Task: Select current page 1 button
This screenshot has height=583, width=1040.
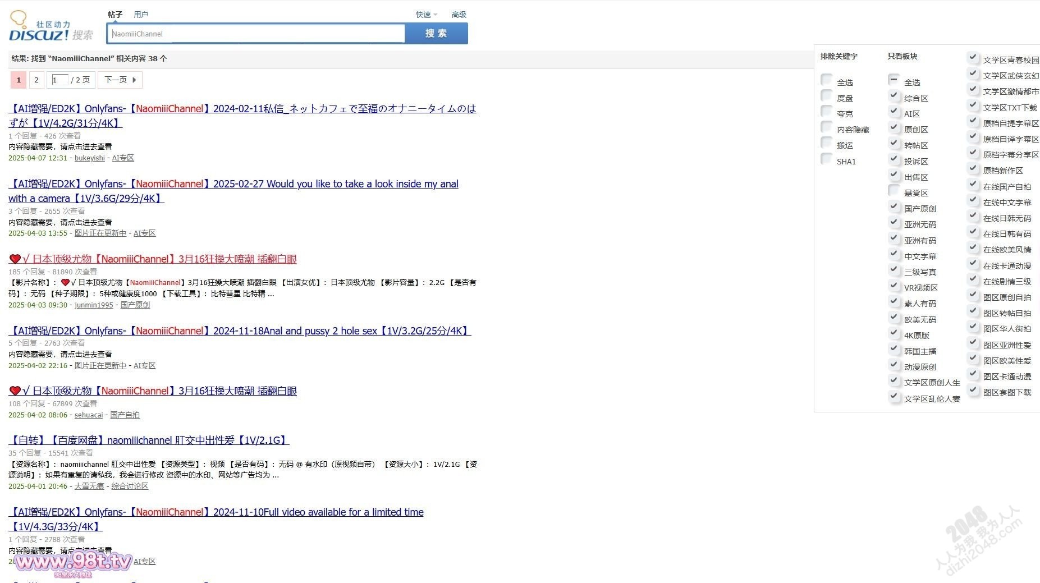Action: tap(19, 80)
